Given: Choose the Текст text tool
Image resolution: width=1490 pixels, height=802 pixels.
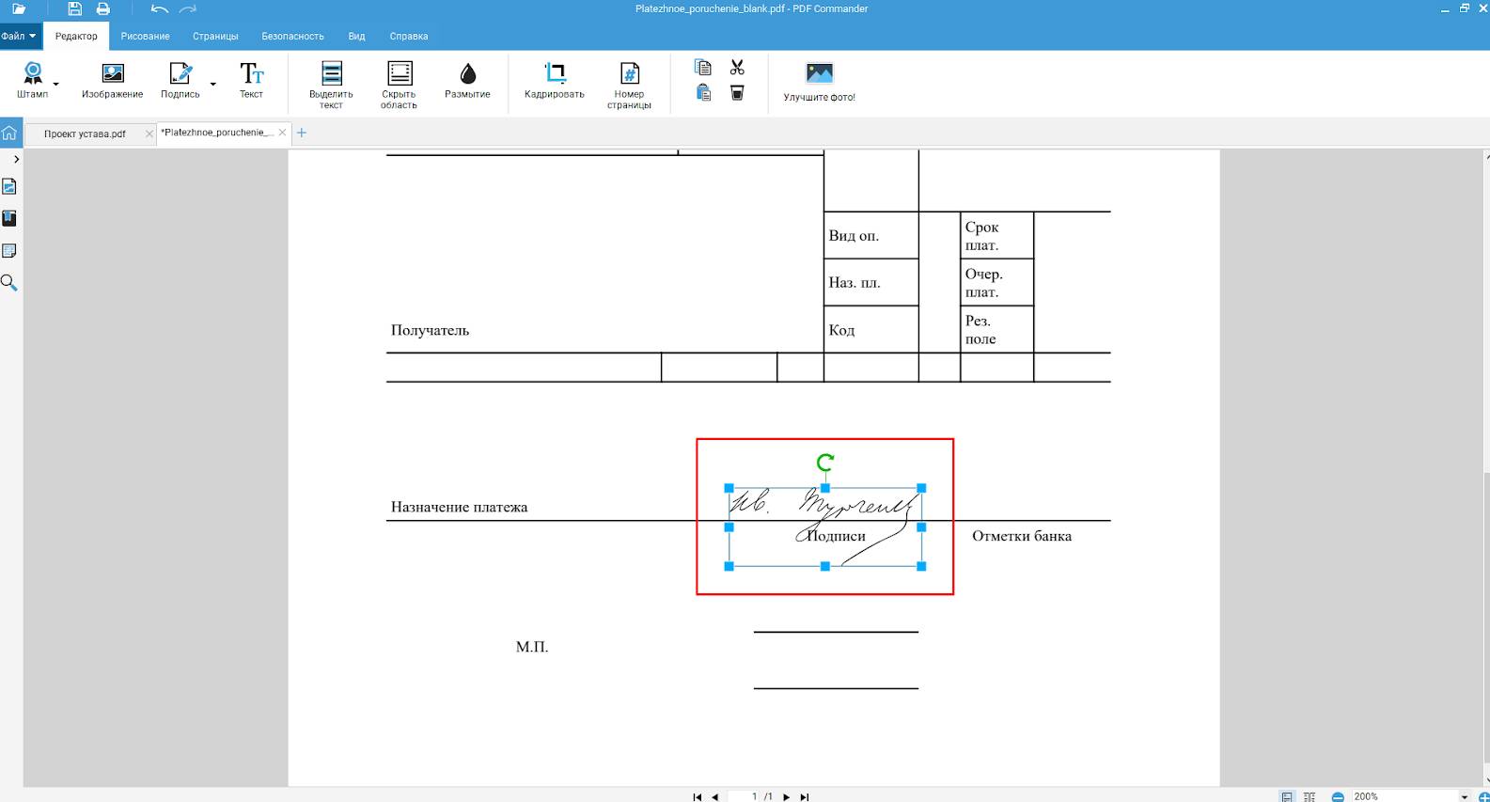Looking at the screenshot, I should [x=251, y=80].
